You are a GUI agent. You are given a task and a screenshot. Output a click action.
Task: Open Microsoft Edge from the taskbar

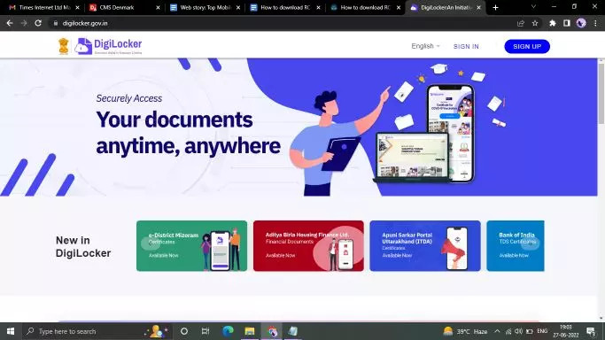pos(228,331)
